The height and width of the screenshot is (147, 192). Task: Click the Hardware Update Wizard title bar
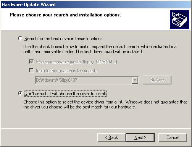tap(96, 5)
